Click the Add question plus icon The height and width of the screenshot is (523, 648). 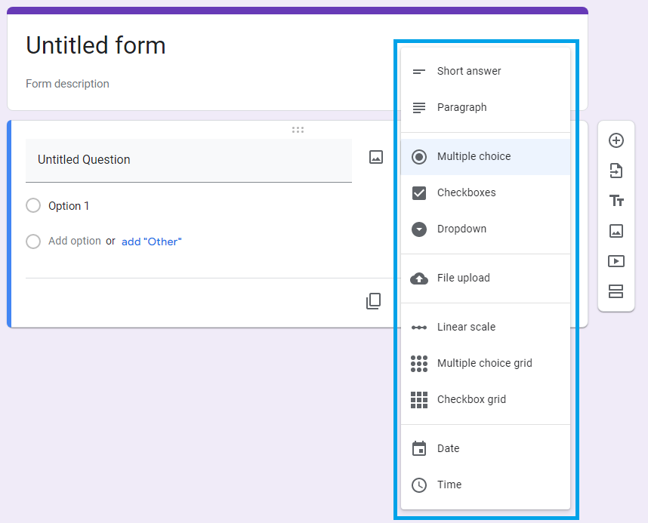point(616,140)
